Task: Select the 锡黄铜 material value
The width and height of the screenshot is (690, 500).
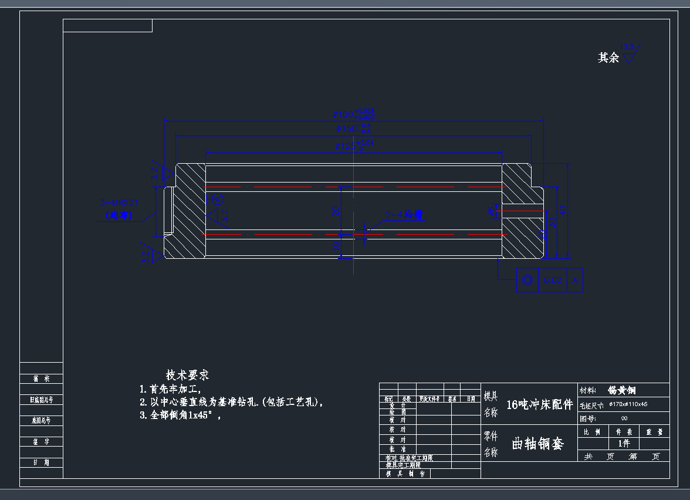Action: [x=622, y=390]
